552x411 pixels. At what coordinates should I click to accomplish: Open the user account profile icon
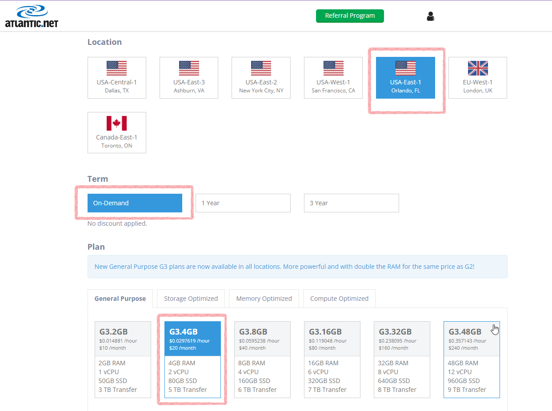tap(430, 16)
